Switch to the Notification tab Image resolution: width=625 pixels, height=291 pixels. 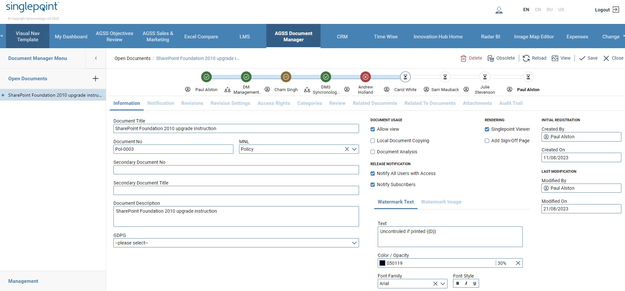click(161, 103)
